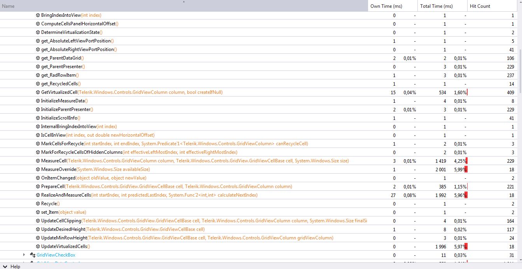522x269 pixels.
Task: Click the 0,03% percentage in GridViewCheckBox row
Action: (460, 255)
